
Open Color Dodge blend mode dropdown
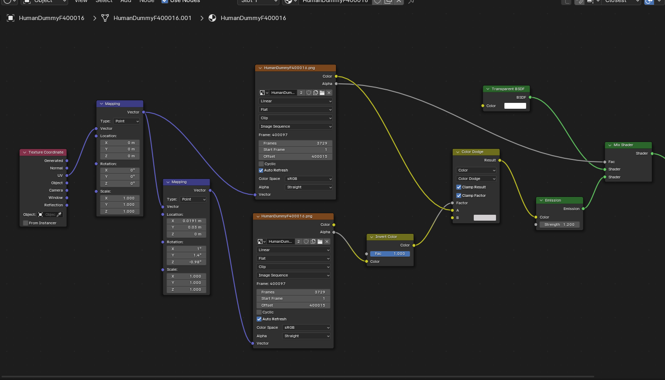point(476,178)
